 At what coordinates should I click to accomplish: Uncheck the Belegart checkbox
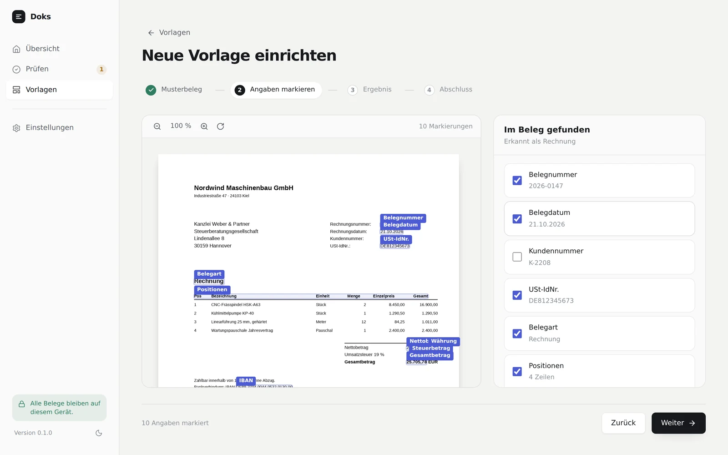click(517, 334)
